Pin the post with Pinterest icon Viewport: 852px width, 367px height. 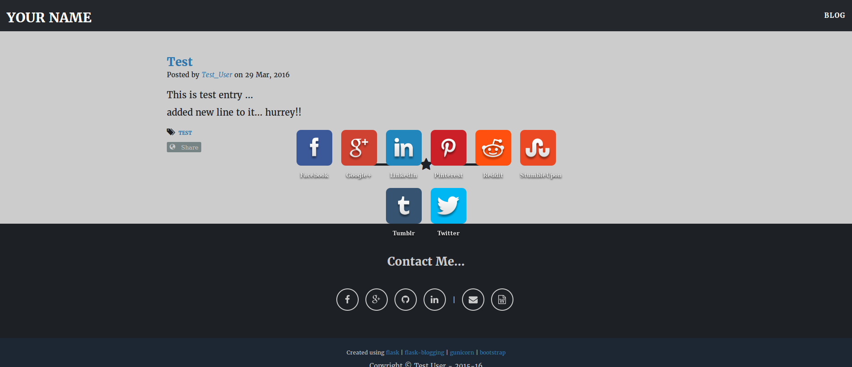[x=448, y=148]
